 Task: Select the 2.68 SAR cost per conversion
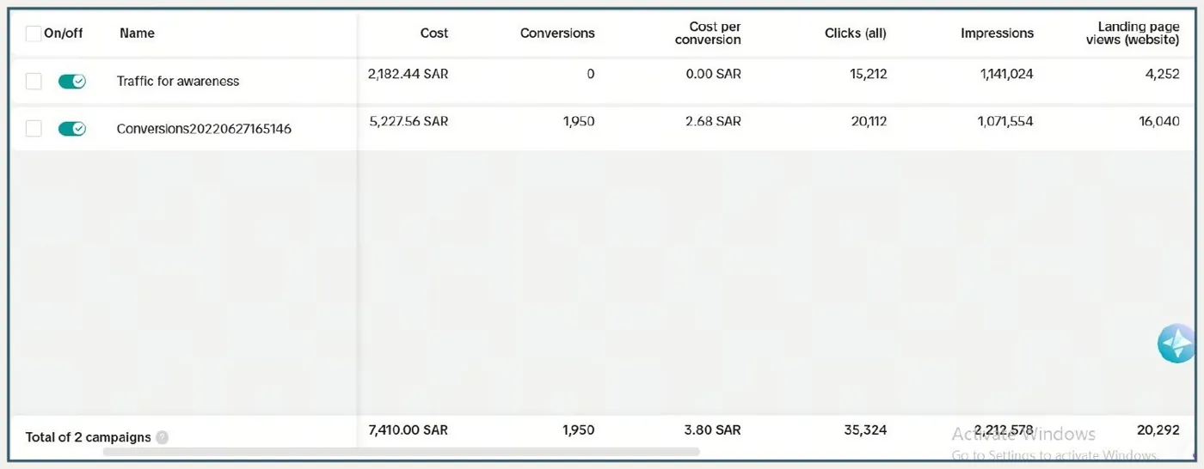(x=714, y=121)
